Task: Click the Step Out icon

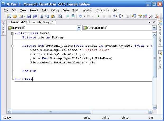Action: [127, 16]
